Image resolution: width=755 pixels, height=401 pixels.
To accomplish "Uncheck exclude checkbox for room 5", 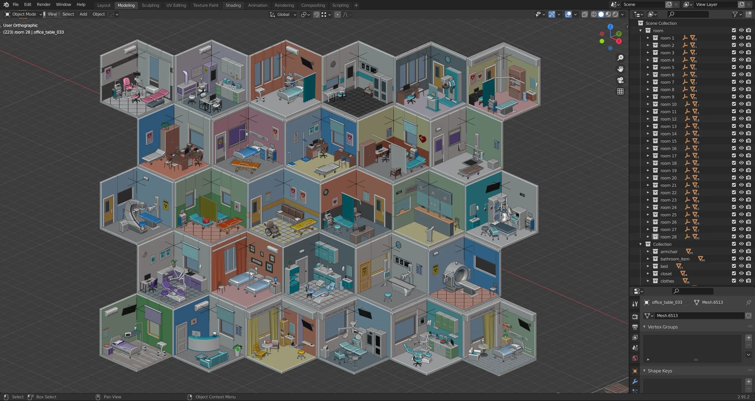I will tap(734, 67).
